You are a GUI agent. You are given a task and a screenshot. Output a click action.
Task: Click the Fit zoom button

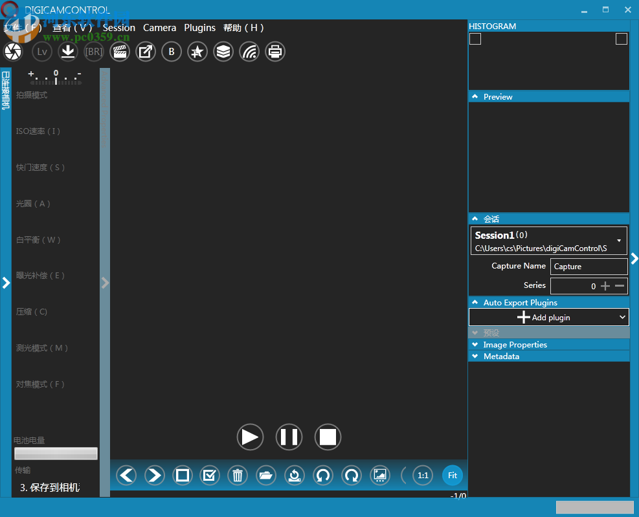point(452,475)
